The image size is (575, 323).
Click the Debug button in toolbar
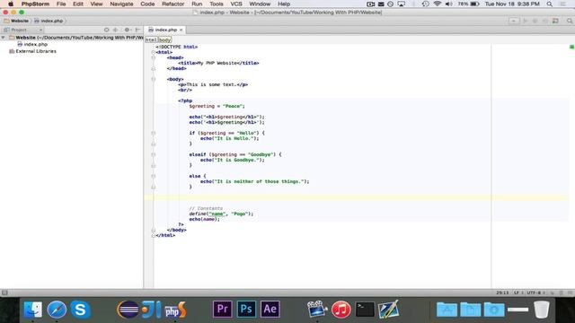point(535,21)
